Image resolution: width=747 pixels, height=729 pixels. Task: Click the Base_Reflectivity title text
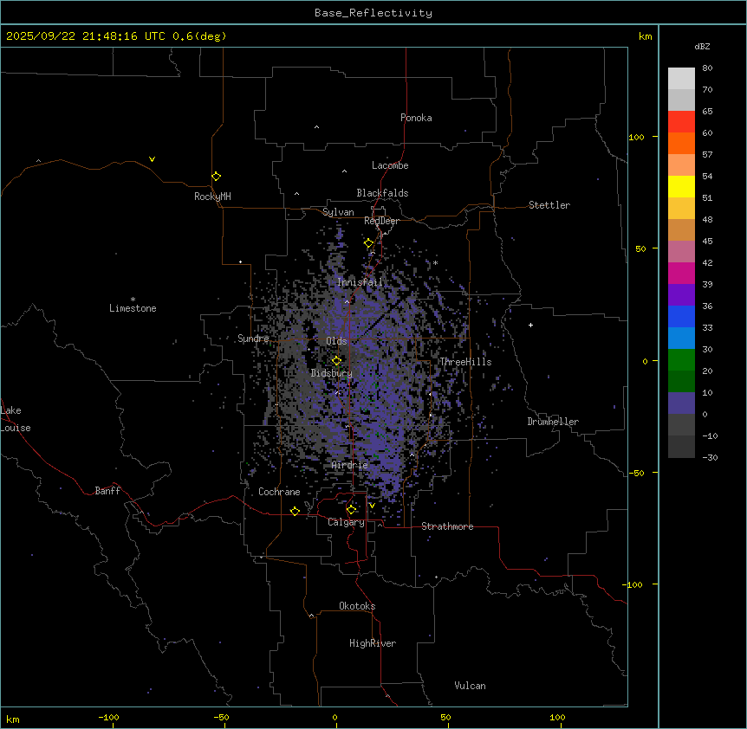(x=373, y=13)
